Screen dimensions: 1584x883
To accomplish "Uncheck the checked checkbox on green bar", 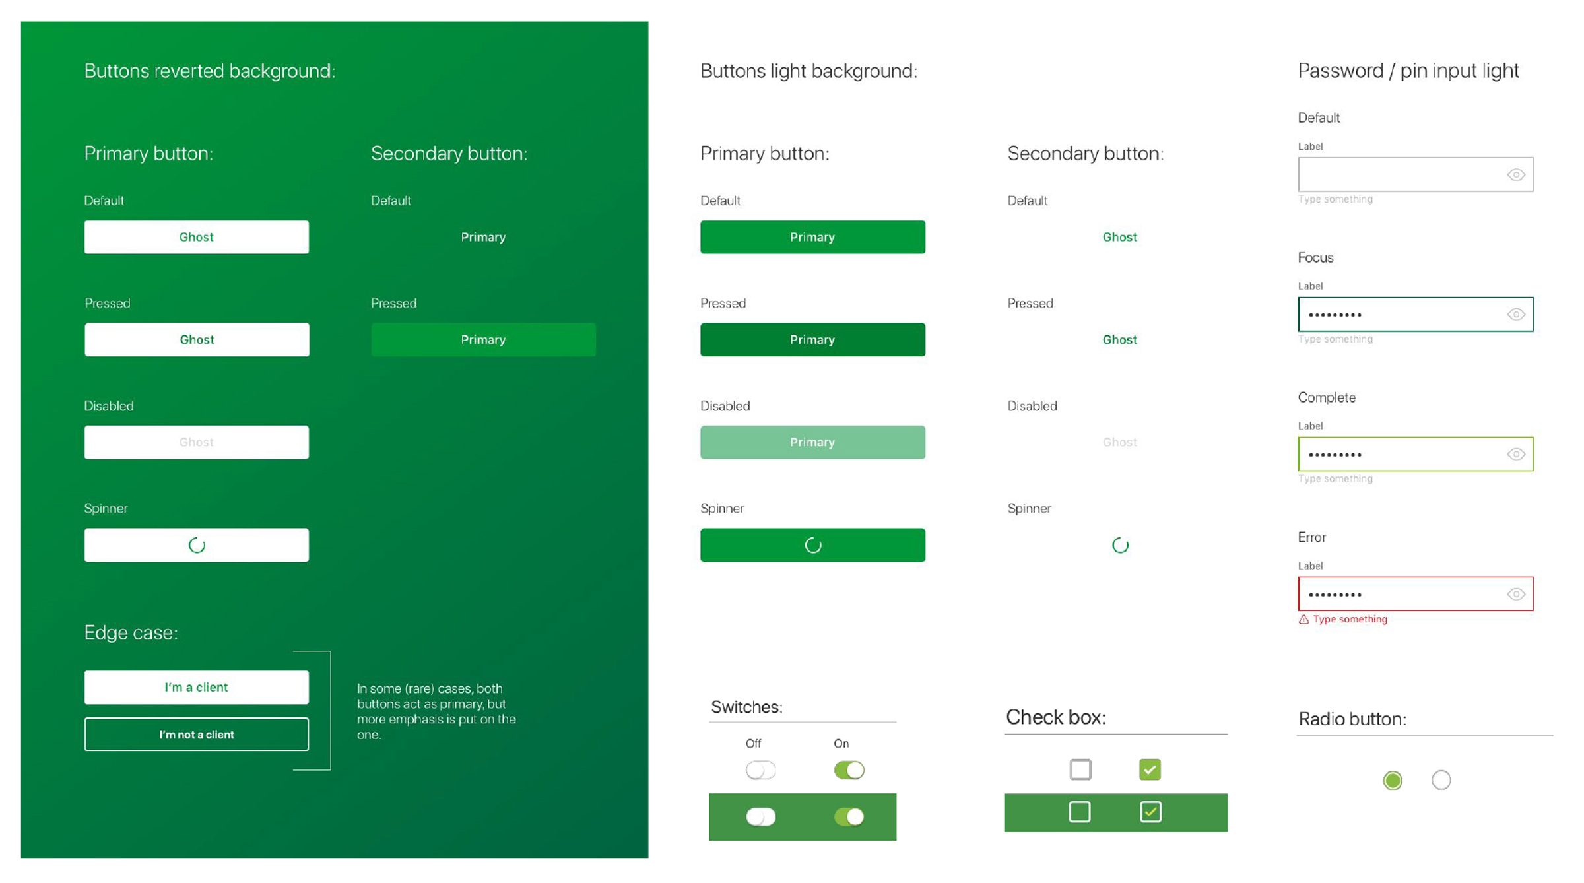I will [x=1150, y=812].
